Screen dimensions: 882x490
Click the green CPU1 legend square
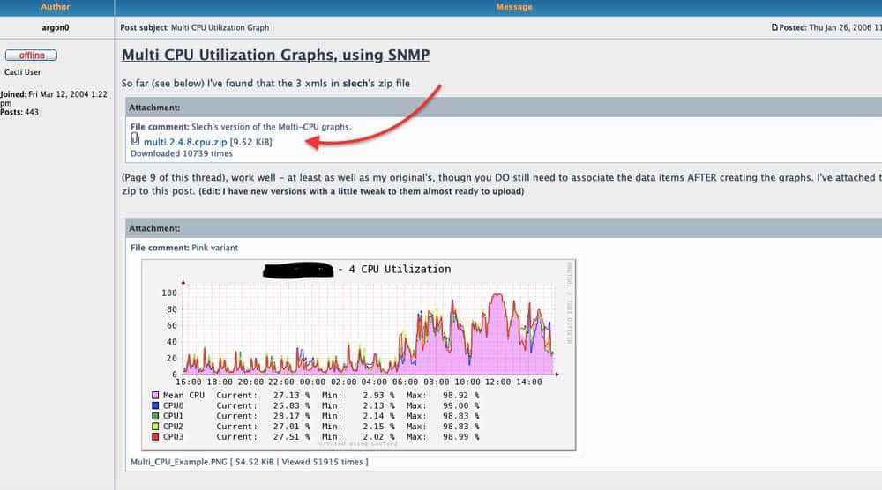point(155,416)
